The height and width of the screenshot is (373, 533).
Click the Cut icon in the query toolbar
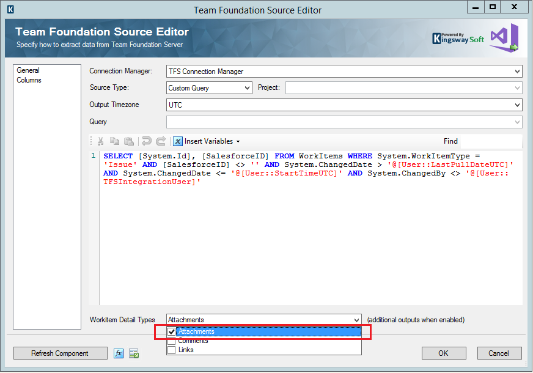click(100, 141)
